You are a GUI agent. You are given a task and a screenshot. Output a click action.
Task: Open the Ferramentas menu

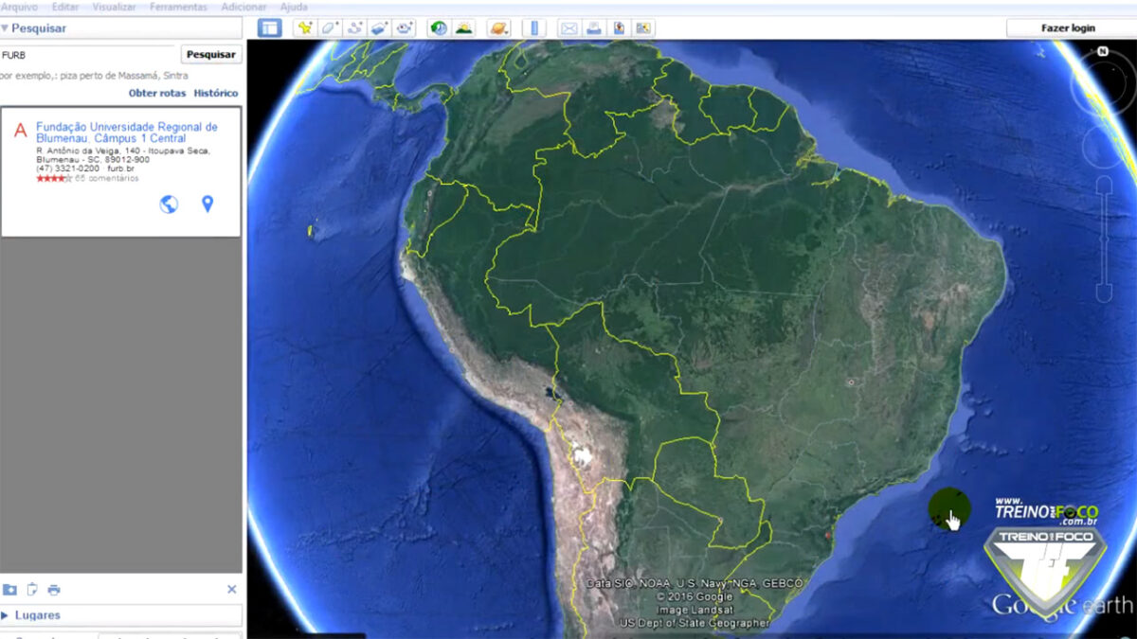click(178, 7)
